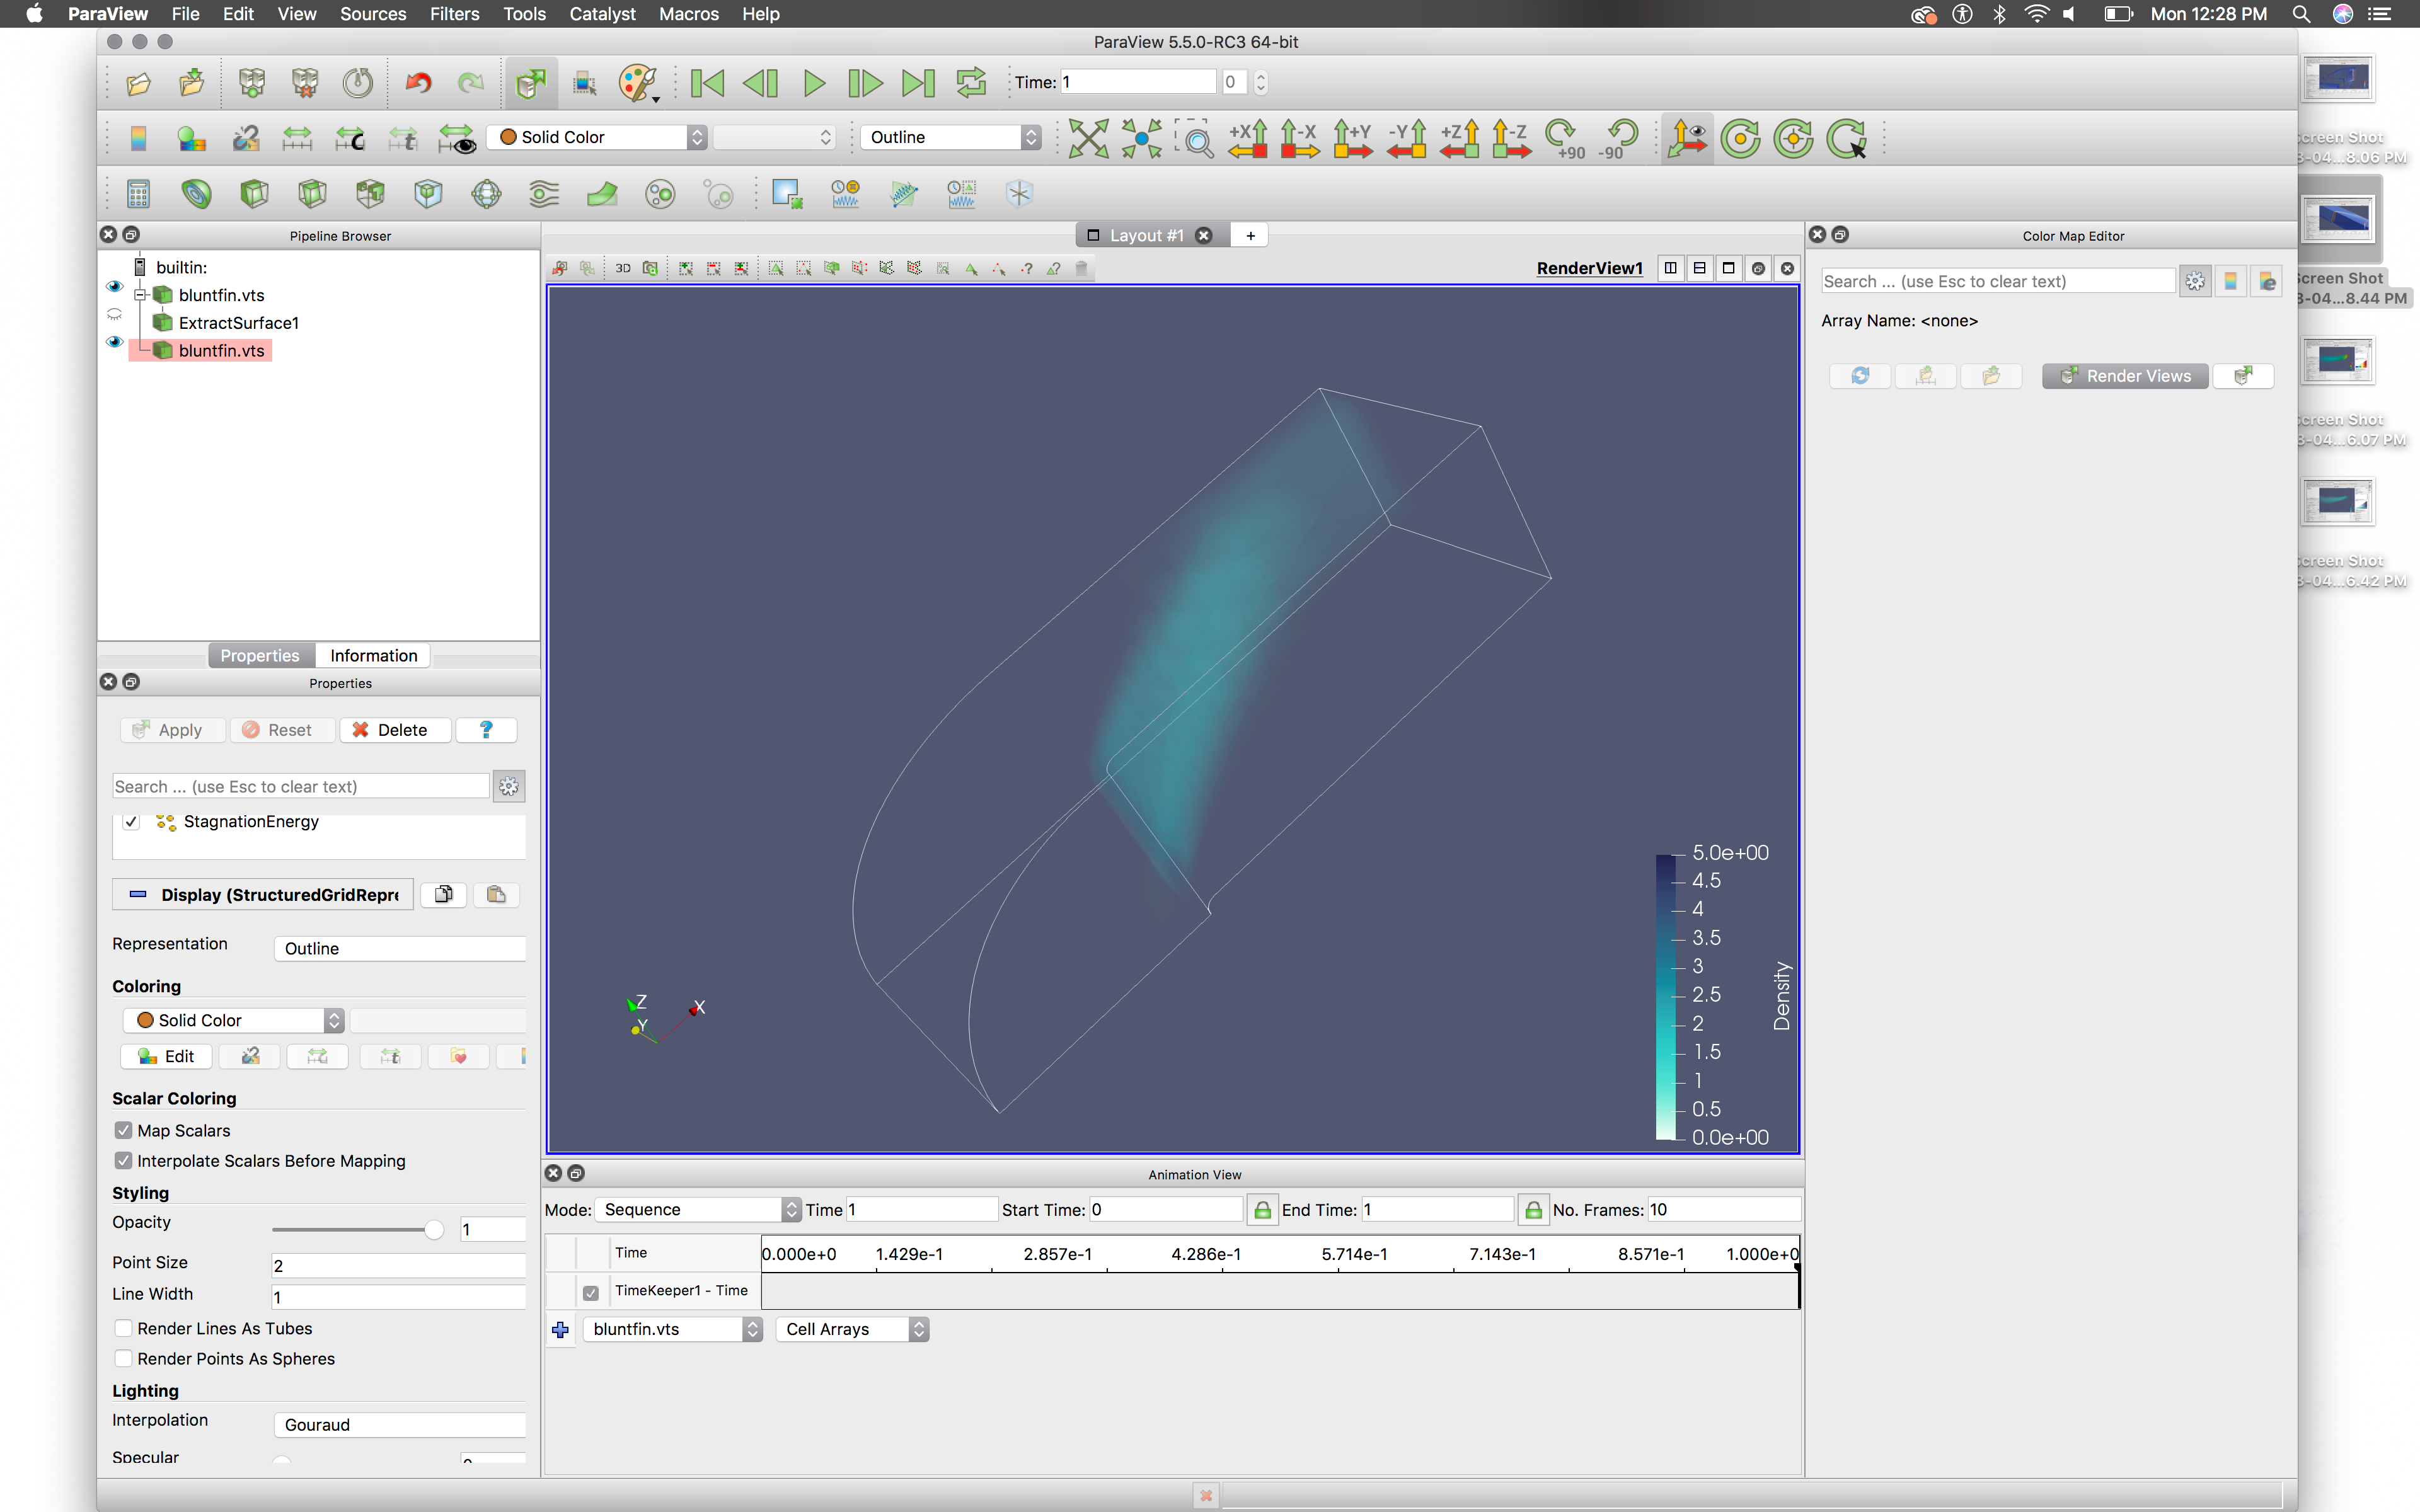Apply the Threshold filter icon
2420x1512 pixels.
point(370,193)
